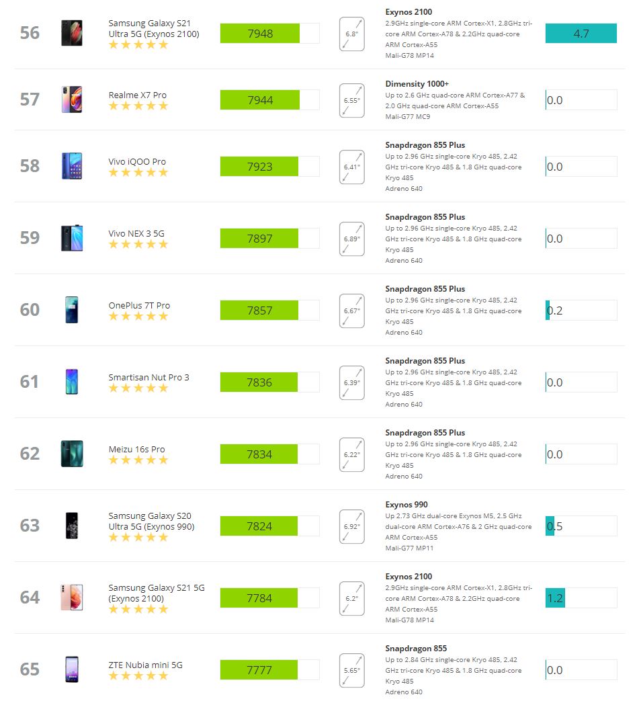Click the 6.92" screen size icon for Galaxy S20 Ultra
This screenshot has height=701, width=641.
point(352,527)
